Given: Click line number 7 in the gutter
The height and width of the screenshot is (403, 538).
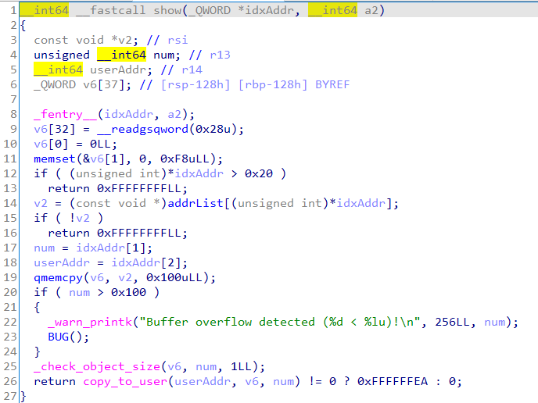Looking at the screenshot, I should point(13,99).
